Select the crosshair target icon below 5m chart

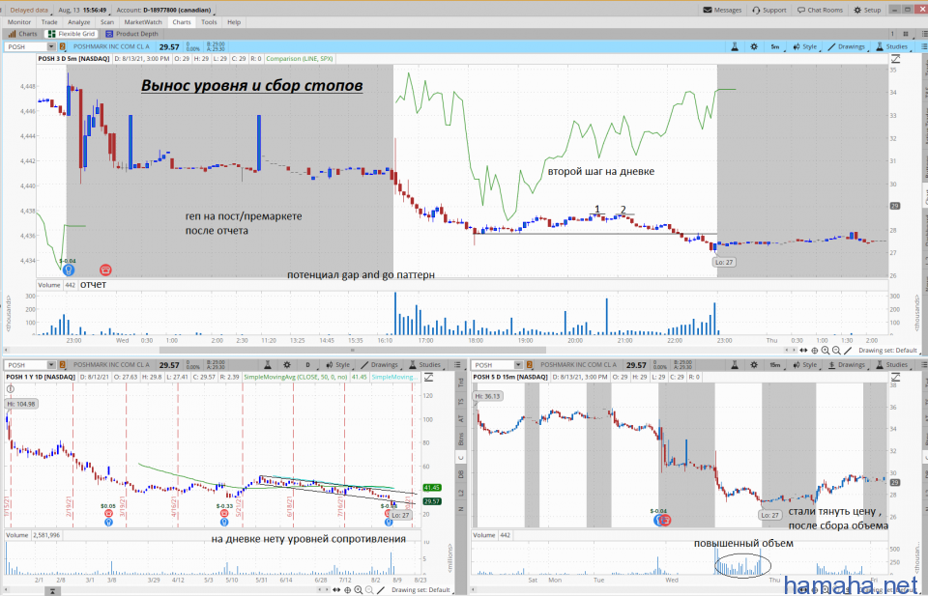pyautogui.click(x=814, y=351)
